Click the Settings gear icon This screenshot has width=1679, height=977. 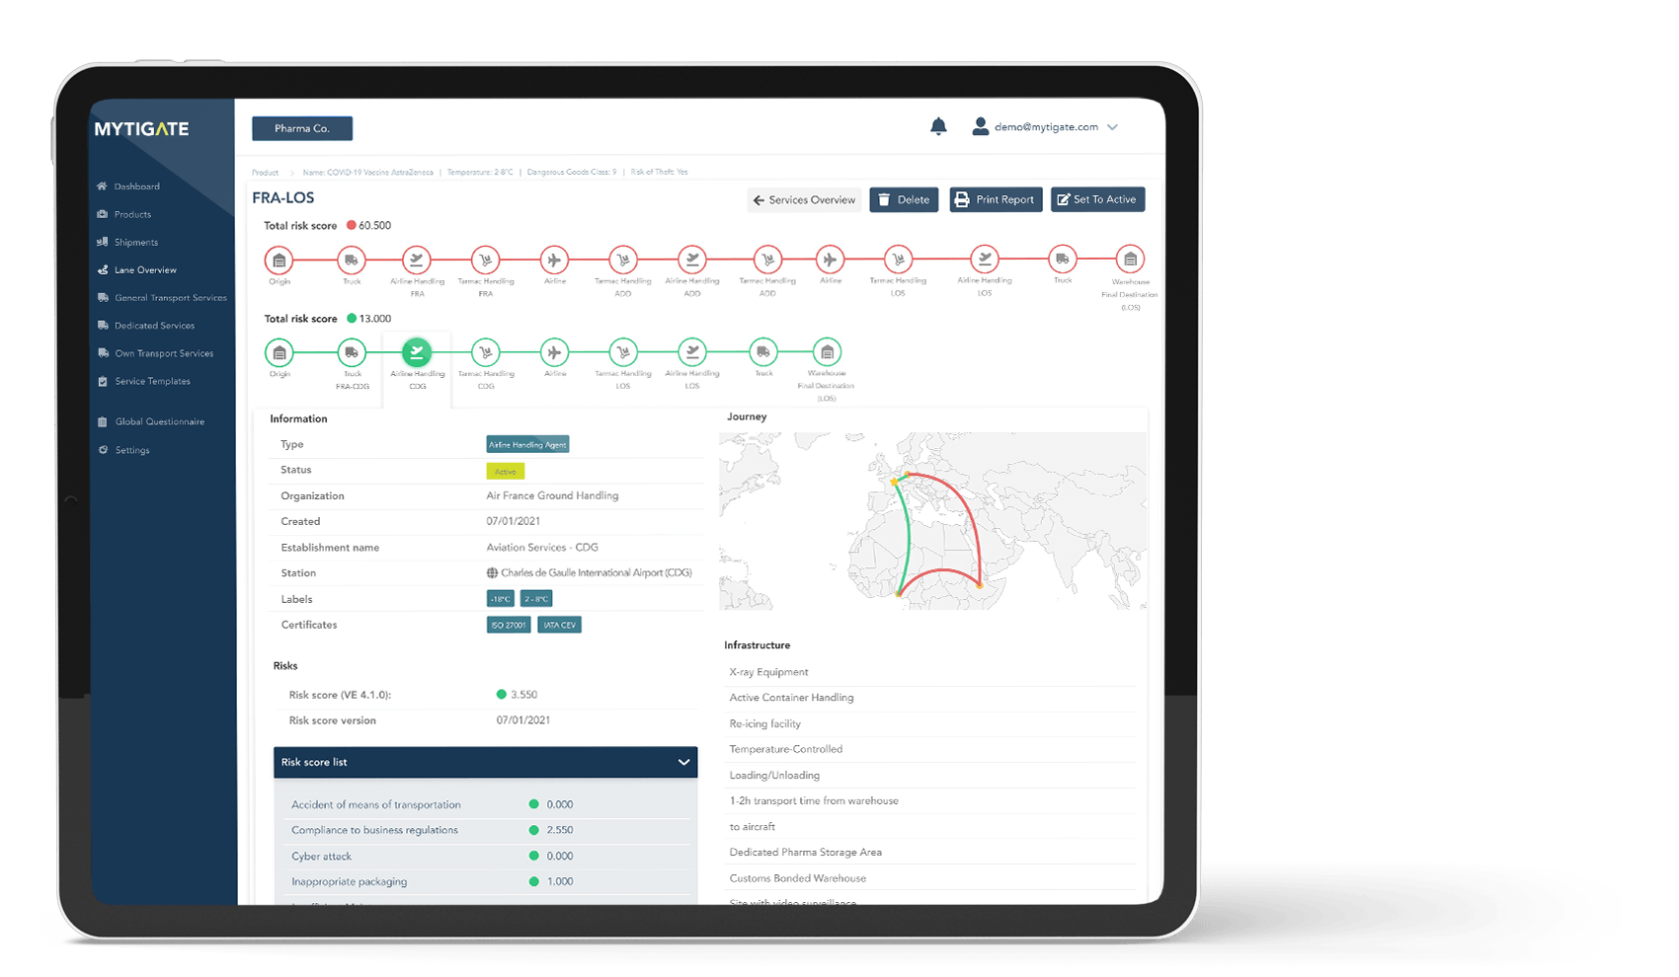point(103,450)
